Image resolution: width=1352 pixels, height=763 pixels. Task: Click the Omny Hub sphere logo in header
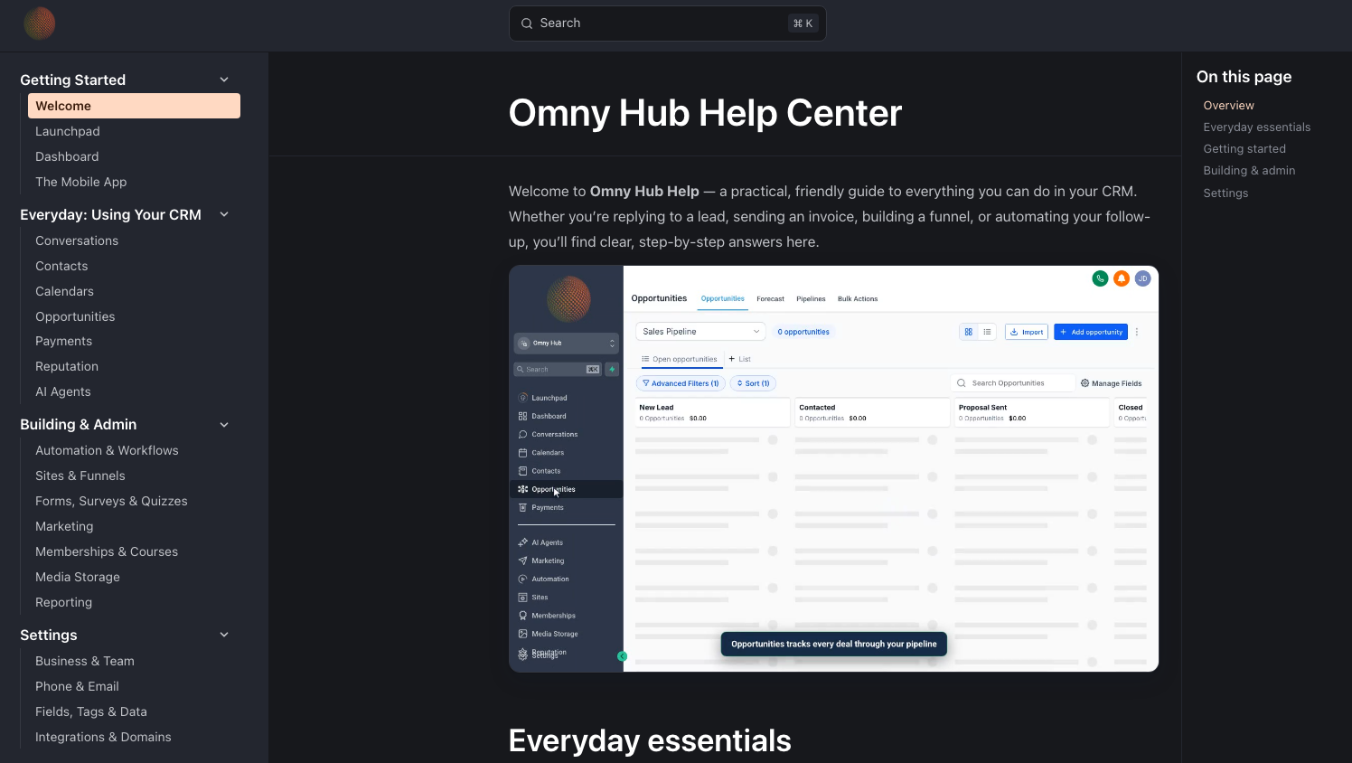[x=40, y=24]
